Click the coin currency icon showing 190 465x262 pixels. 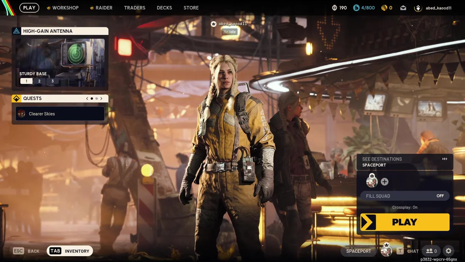point(335,8)
